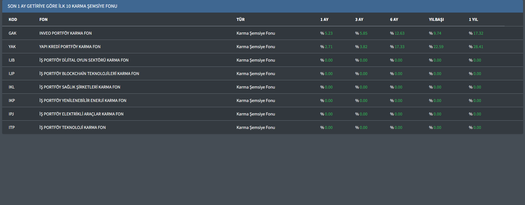The height and width of the screenshot is (205, 525).
Task: Sort table by 3 AY column
Action: click(359, 20)
